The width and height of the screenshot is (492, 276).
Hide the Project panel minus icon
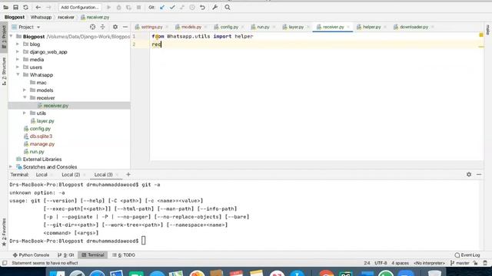(x=125, y=27)
